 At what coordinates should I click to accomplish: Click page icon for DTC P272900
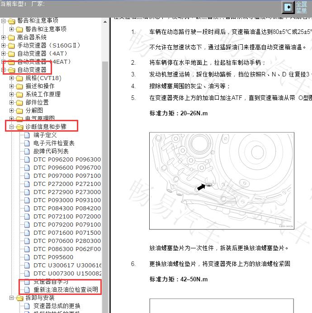[x=27, y=192]
